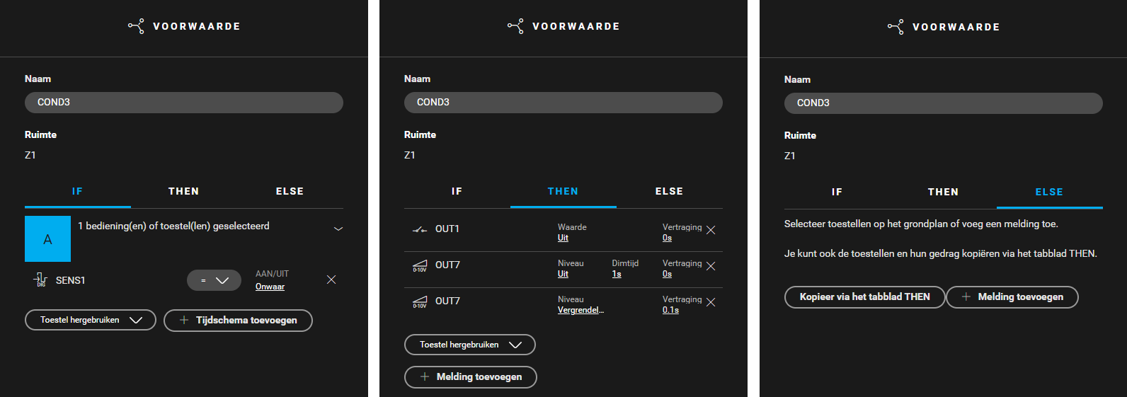This screenshot has width=1127, height=397.
Task: Click the OUT1 switch relay icon
Action: point(420,229)
